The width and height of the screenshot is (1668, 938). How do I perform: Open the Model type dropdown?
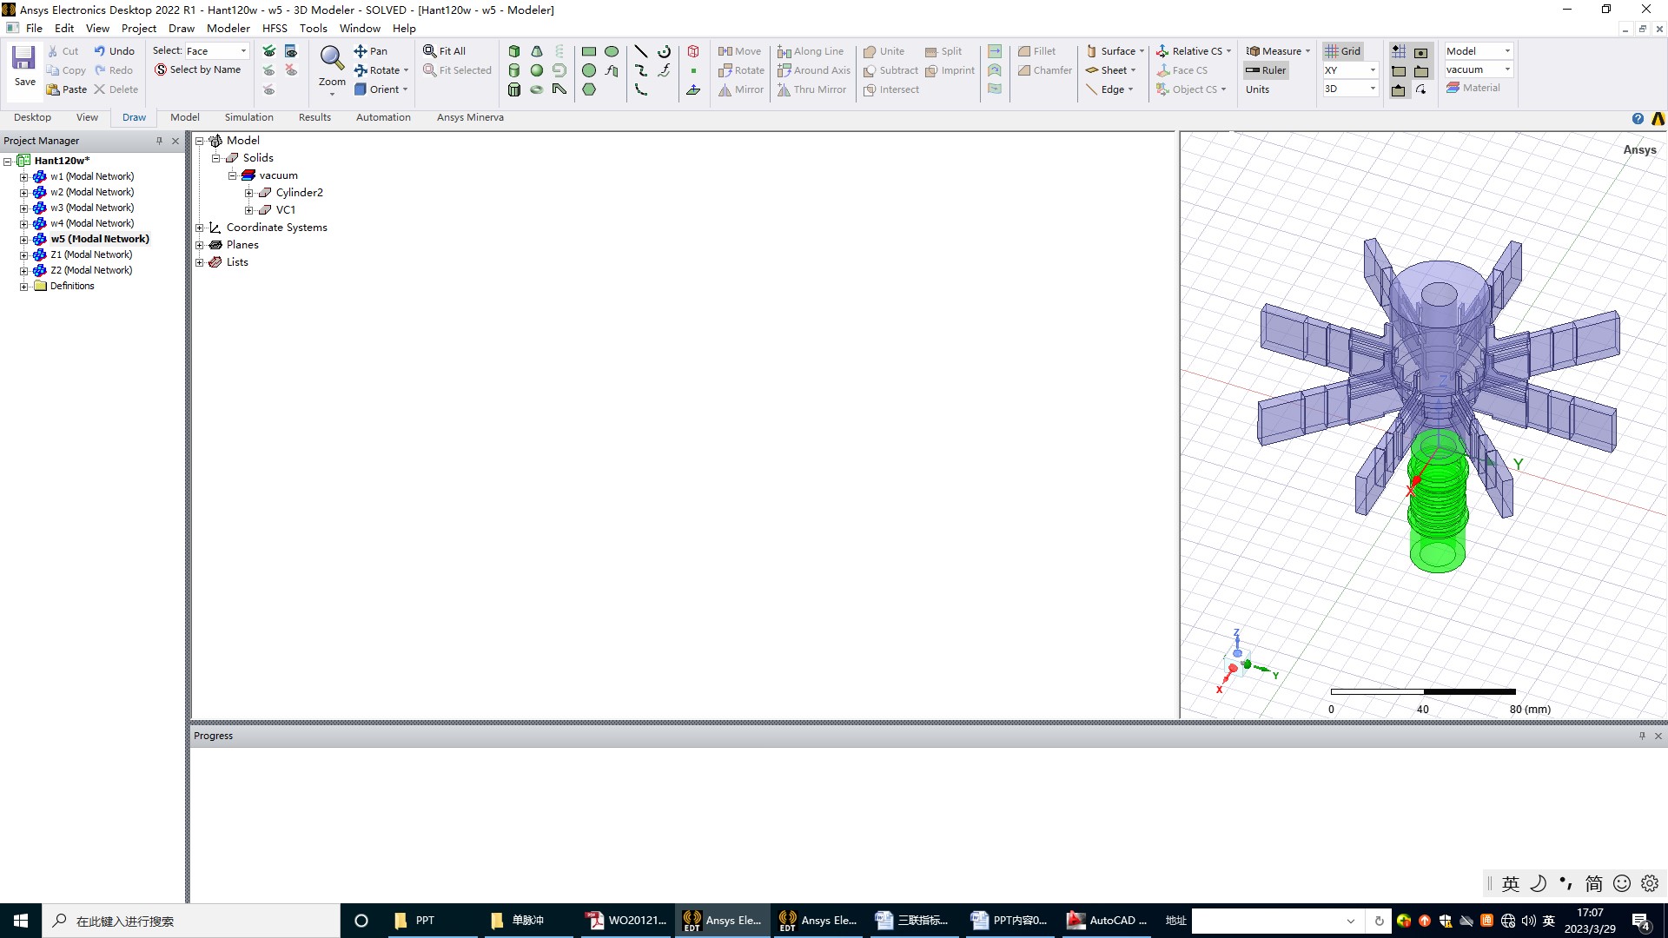[1479, 51]
